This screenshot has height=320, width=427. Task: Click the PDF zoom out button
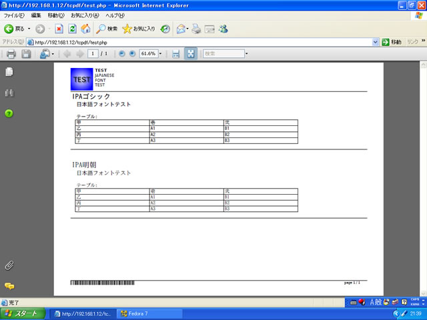click(121, 53)
